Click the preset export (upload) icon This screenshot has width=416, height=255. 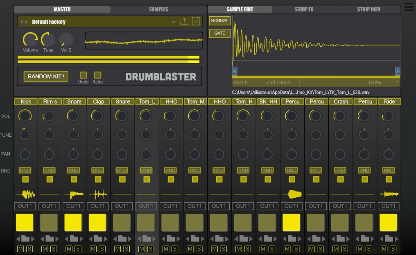click(184, 21)
